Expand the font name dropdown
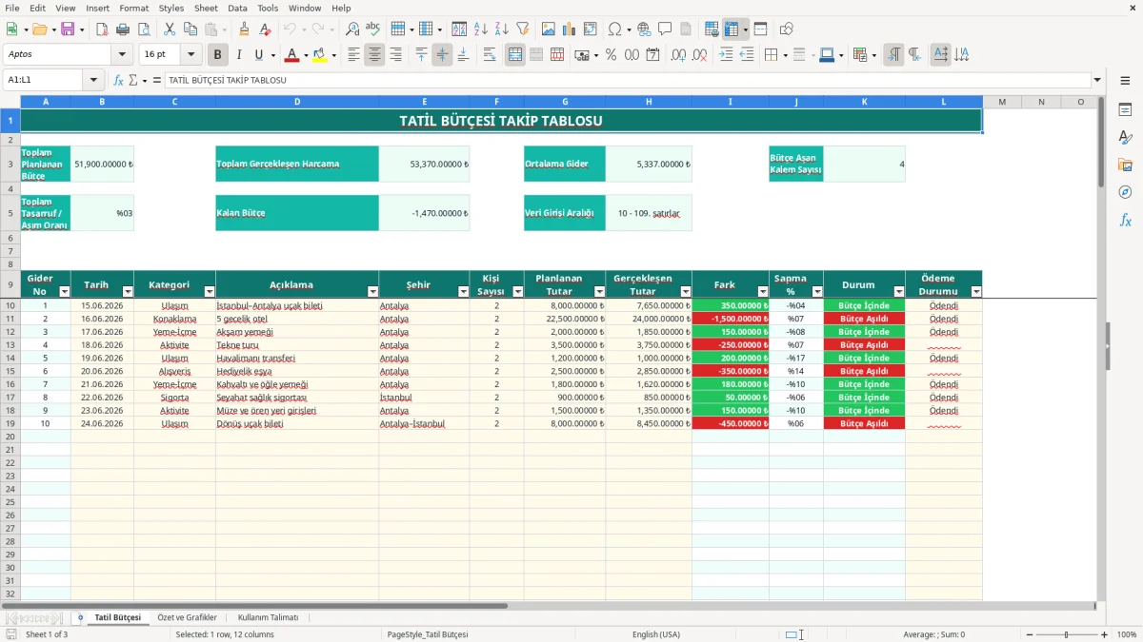 tap(121, 55)
